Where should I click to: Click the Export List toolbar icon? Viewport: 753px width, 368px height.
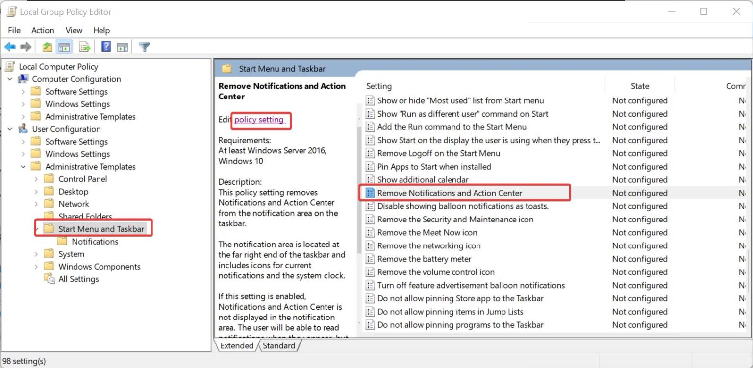point(84,47)
